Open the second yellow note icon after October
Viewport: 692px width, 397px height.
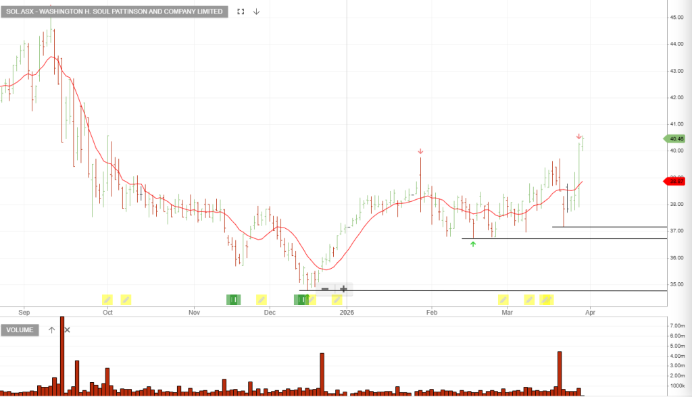[x=126, y=299]
